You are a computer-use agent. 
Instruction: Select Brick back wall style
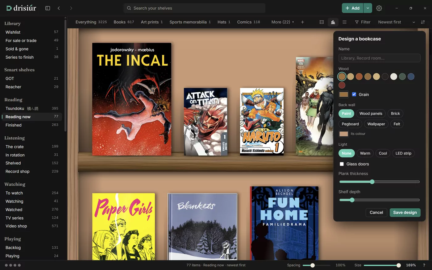pyautogui.click(x=395, y=114)
